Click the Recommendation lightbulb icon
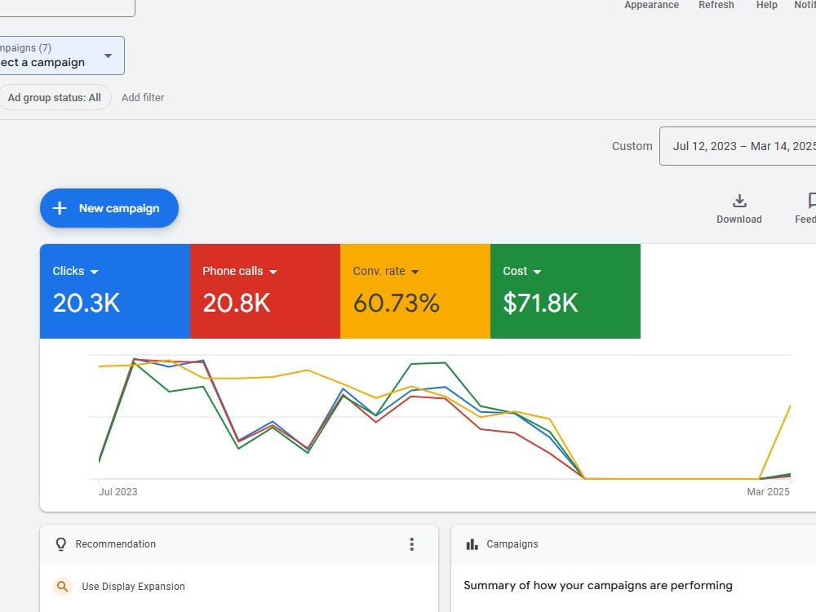Screen dimensions: 816x612 [61, 543]
